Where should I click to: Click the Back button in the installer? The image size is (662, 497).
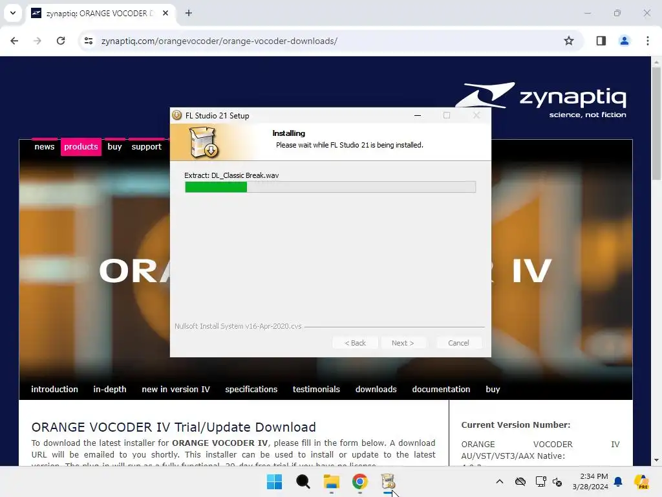click(355, 343)
